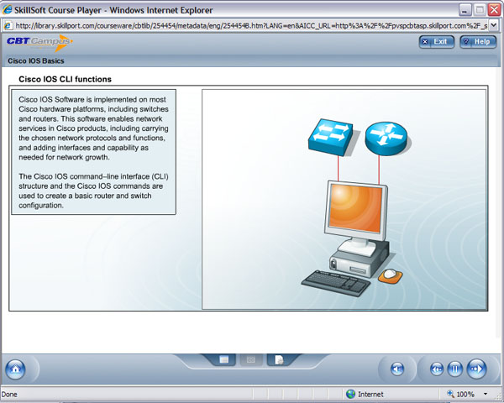Open the page view tab in player bar
Viewport: 504px width, 403px height.
click(224, 359)
